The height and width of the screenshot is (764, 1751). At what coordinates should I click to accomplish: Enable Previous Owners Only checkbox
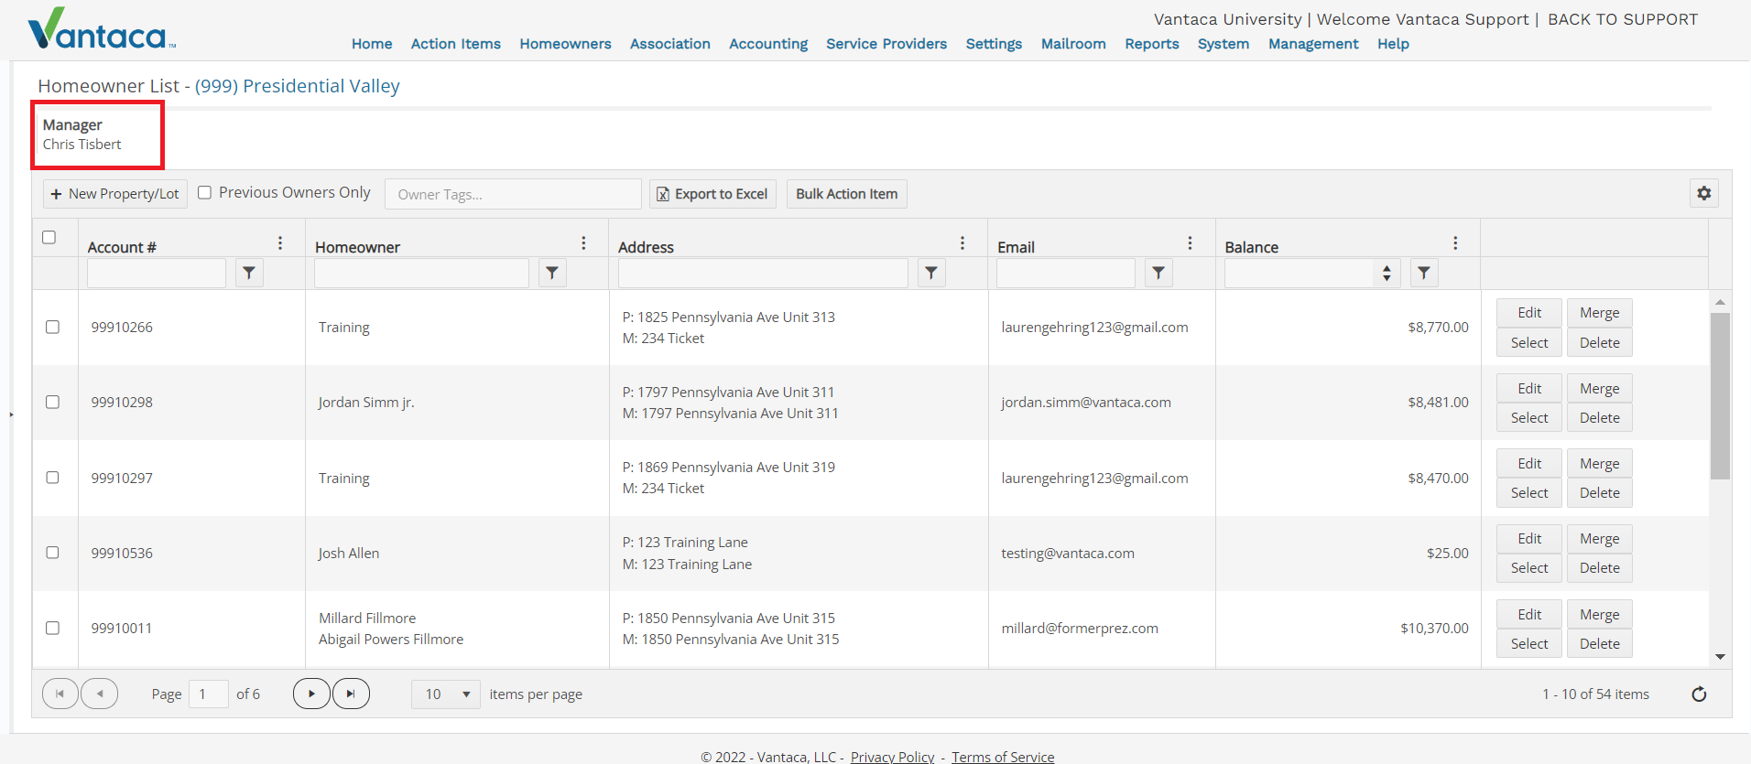[x=205, y=192]
